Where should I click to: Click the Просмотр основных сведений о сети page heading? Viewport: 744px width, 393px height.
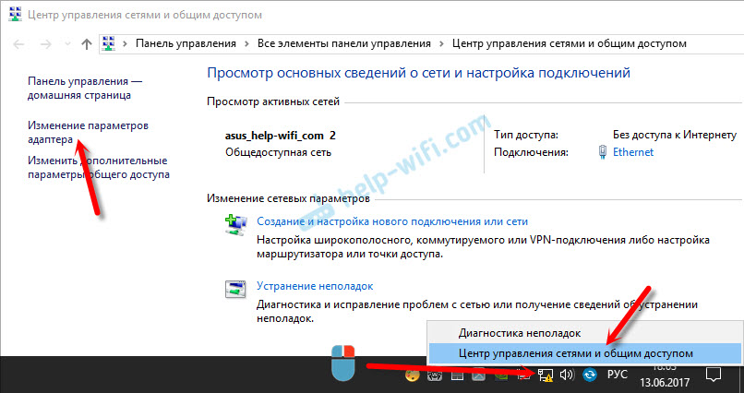point(418,73)
